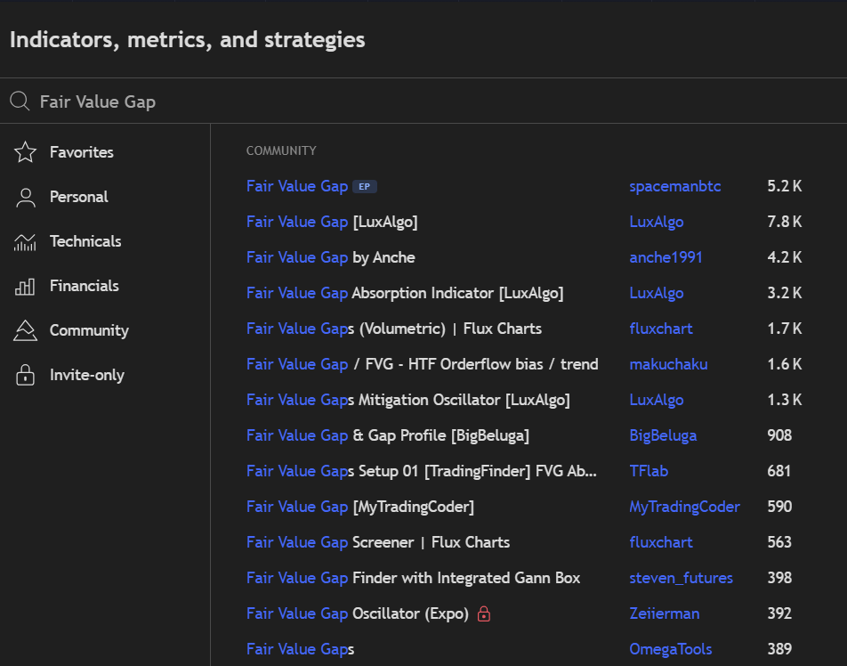Open OmegaTools author profile

(670, 649)
